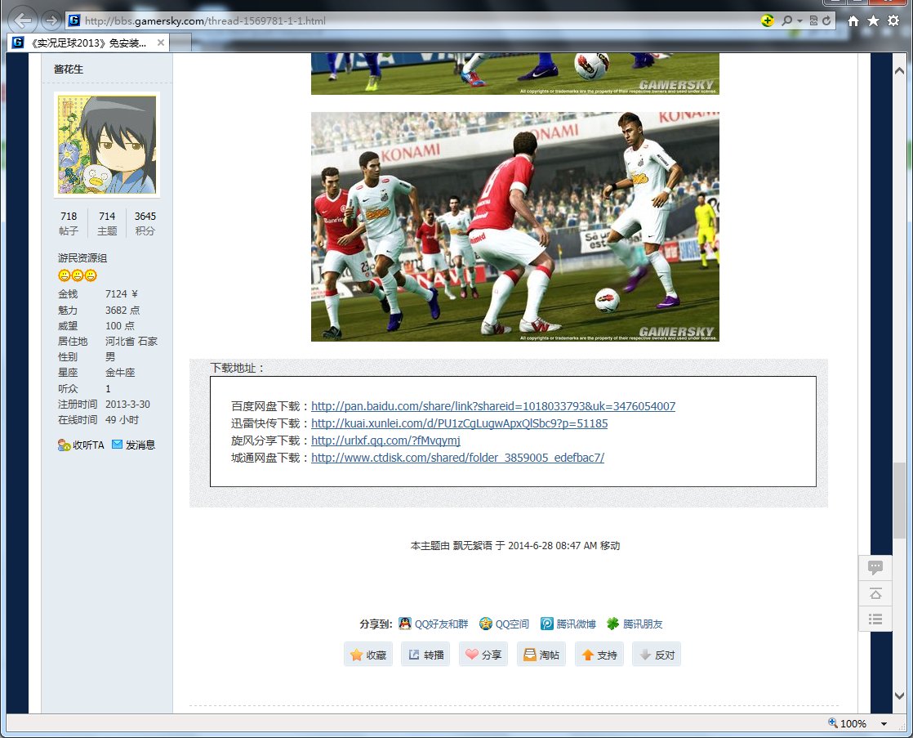Screen dimensions: 913x738
Task: Click the vertical scrollbar down arrow
Action: point(899,696)
